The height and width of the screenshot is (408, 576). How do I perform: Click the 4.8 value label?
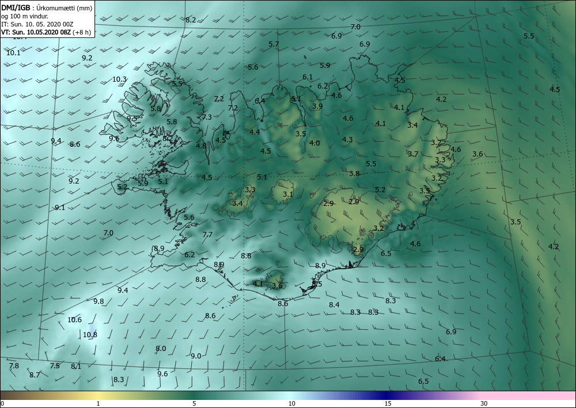tap(201, 146)
